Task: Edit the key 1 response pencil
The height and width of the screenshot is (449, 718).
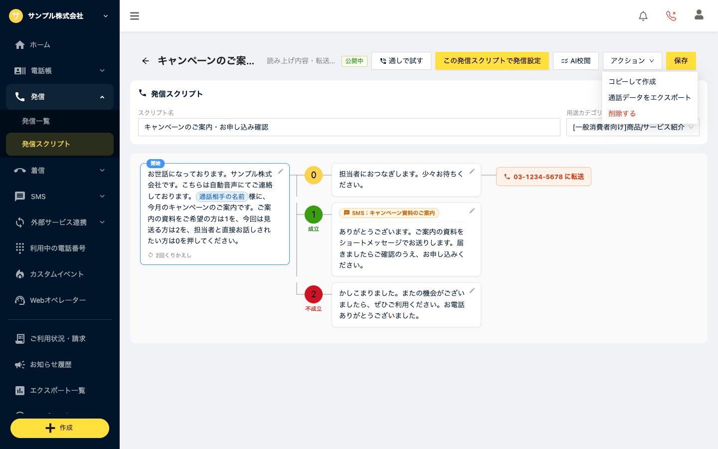Action: [x=472, y=211]
